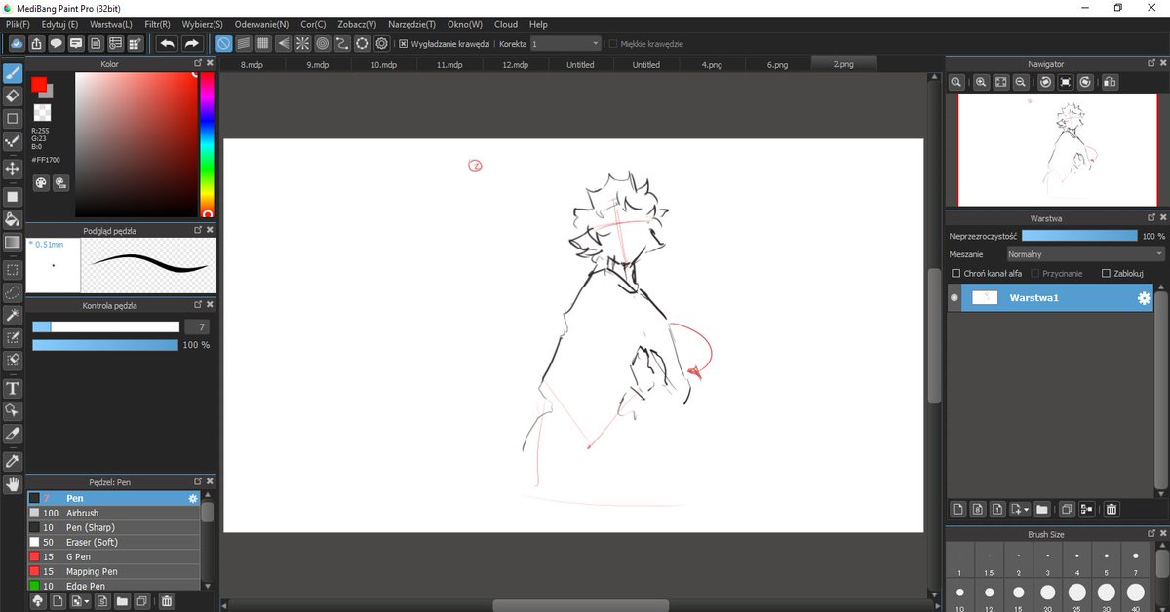Enable Zablokuj layer checkbox
This screenshot has width=1170, height=612.
1106,274
